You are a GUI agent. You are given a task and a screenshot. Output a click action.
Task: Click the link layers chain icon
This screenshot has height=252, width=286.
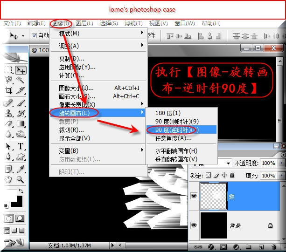(x=198, y=247)
